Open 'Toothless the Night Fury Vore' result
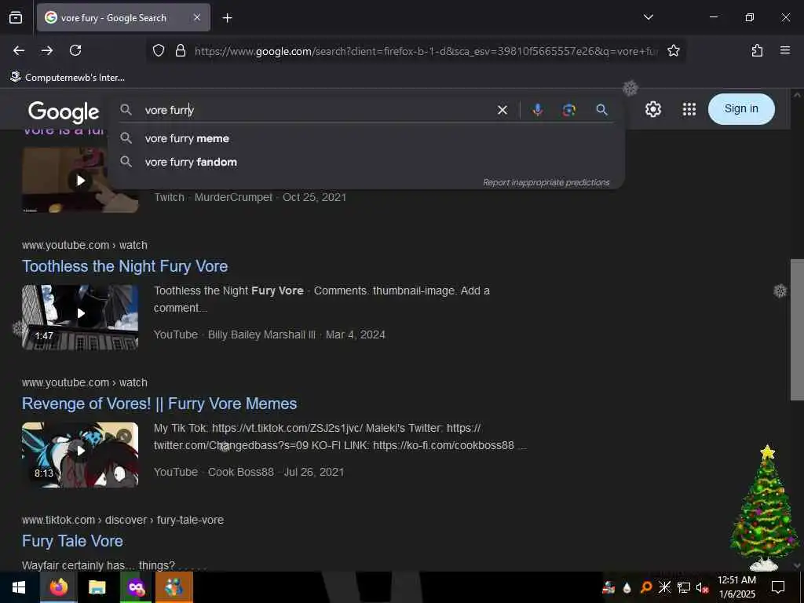The image size is (804, 603). point(125,266)
